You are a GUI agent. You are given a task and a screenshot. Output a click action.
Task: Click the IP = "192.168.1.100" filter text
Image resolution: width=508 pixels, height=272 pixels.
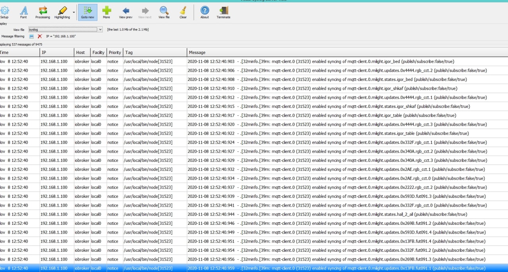(x=61, y=36)
